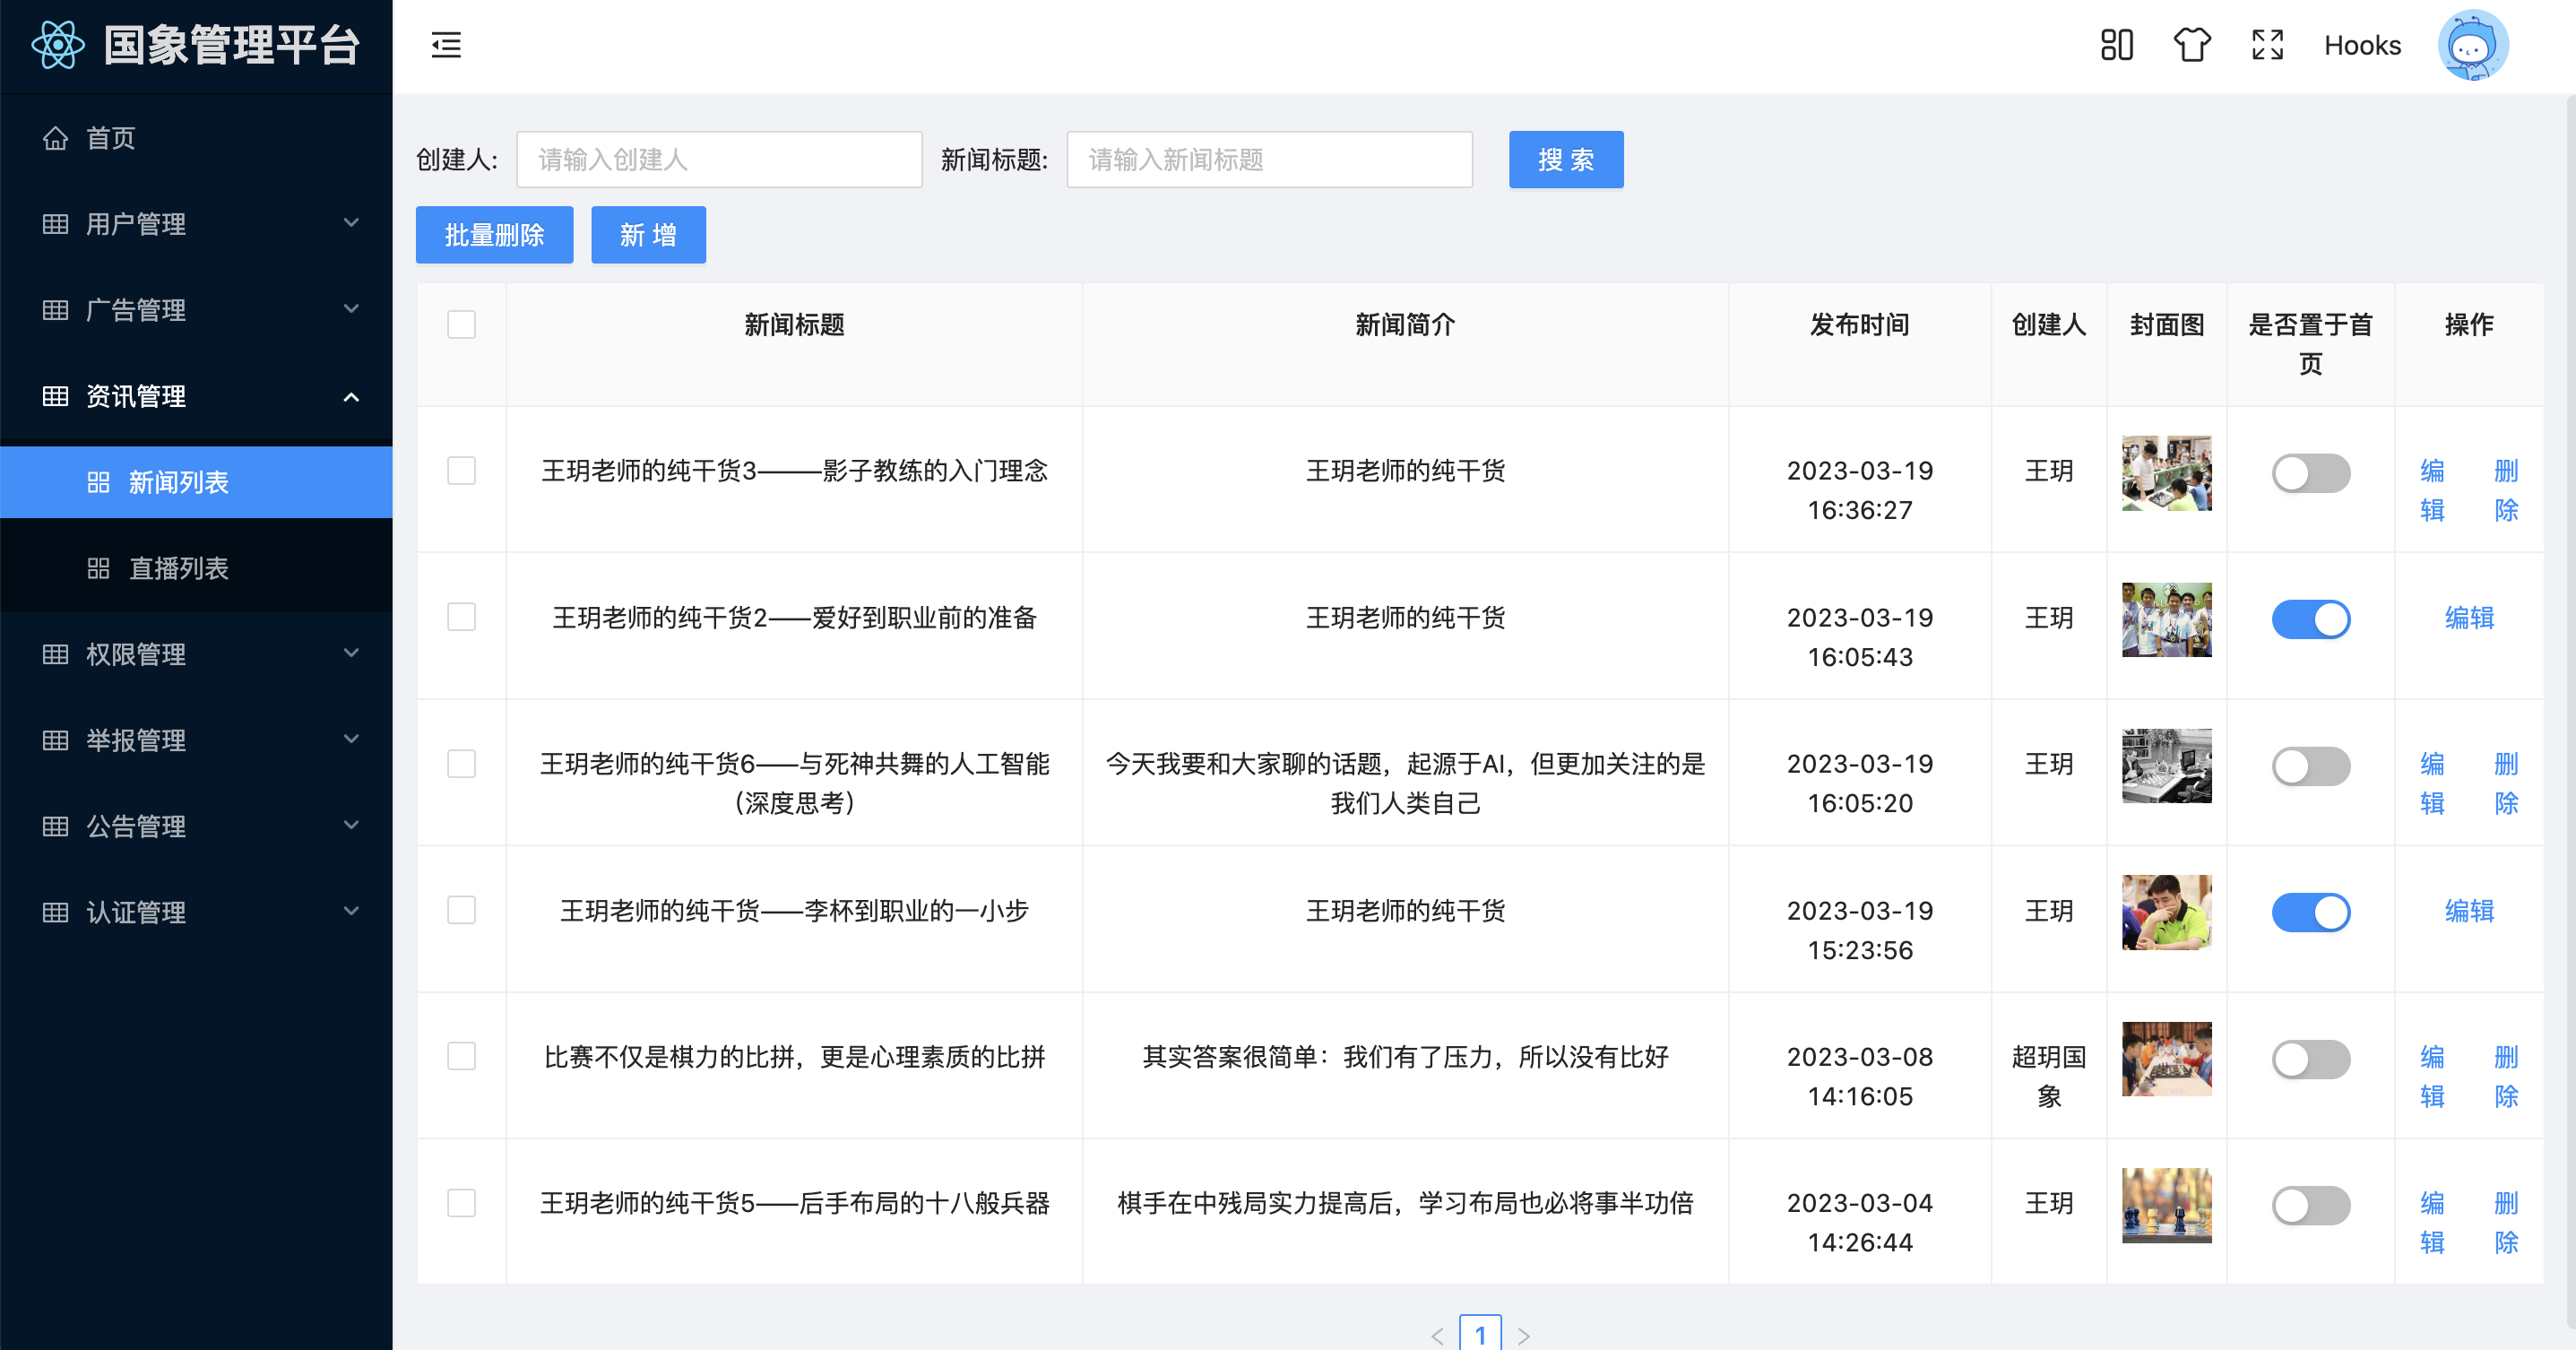
Task: Select row 王玥老师的纯干货6 checkbox
Action: point(461,763)
